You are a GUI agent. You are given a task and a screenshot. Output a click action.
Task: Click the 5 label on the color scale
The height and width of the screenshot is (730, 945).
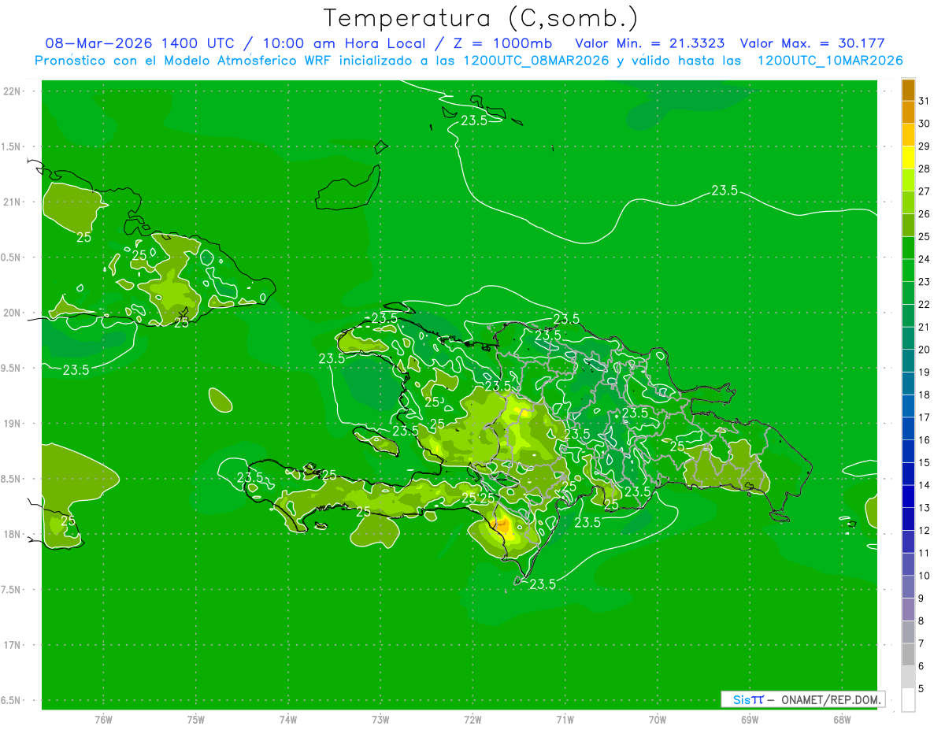click(x=921, y=689)
